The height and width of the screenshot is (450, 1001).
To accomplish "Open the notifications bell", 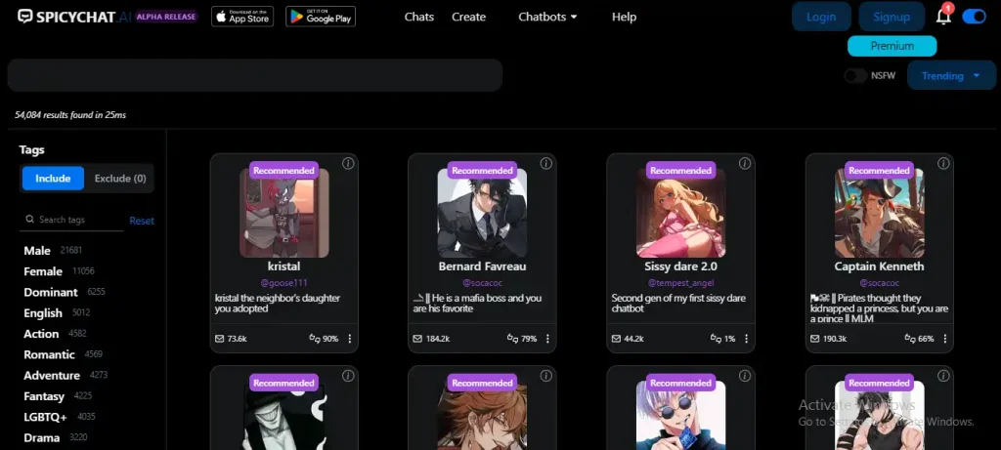I will click(943, 16).
